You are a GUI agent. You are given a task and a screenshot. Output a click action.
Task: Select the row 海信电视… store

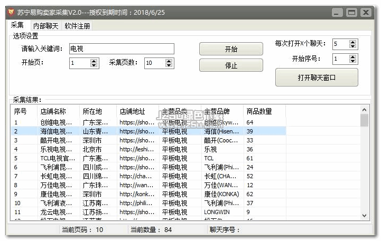[148, 131]
